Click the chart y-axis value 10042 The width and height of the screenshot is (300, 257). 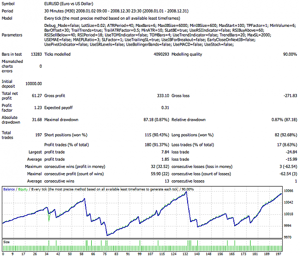pos(288,202)
